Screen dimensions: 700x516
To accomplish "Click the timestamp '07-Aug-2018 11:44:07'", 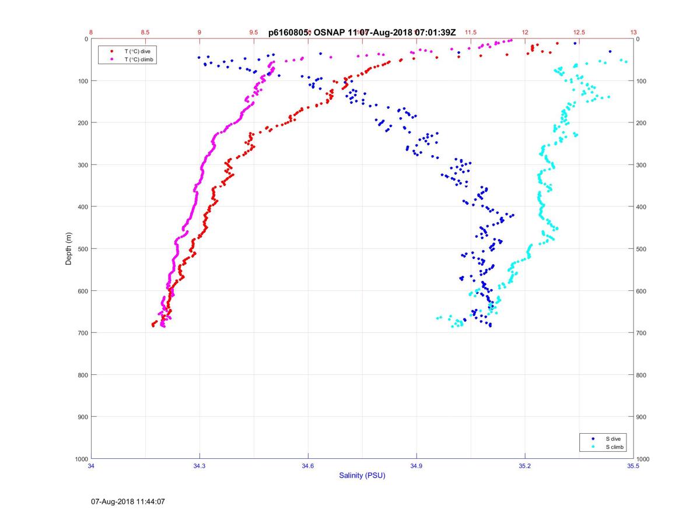I will pos(128,501).
